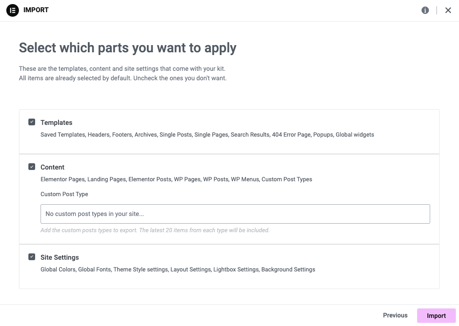Click the 'Site Settings' section label

click(60, 257)
